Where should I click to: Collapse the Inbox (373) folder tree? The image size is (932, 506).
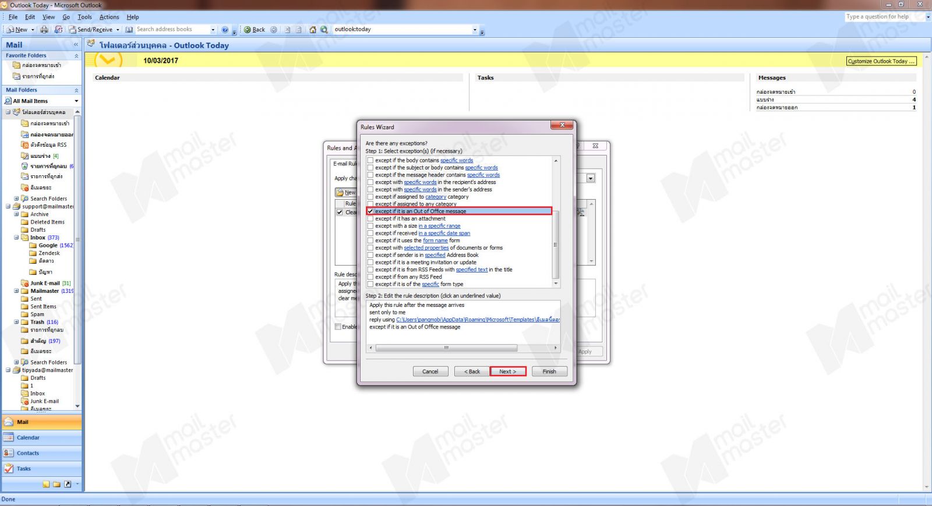click(16, 238)
